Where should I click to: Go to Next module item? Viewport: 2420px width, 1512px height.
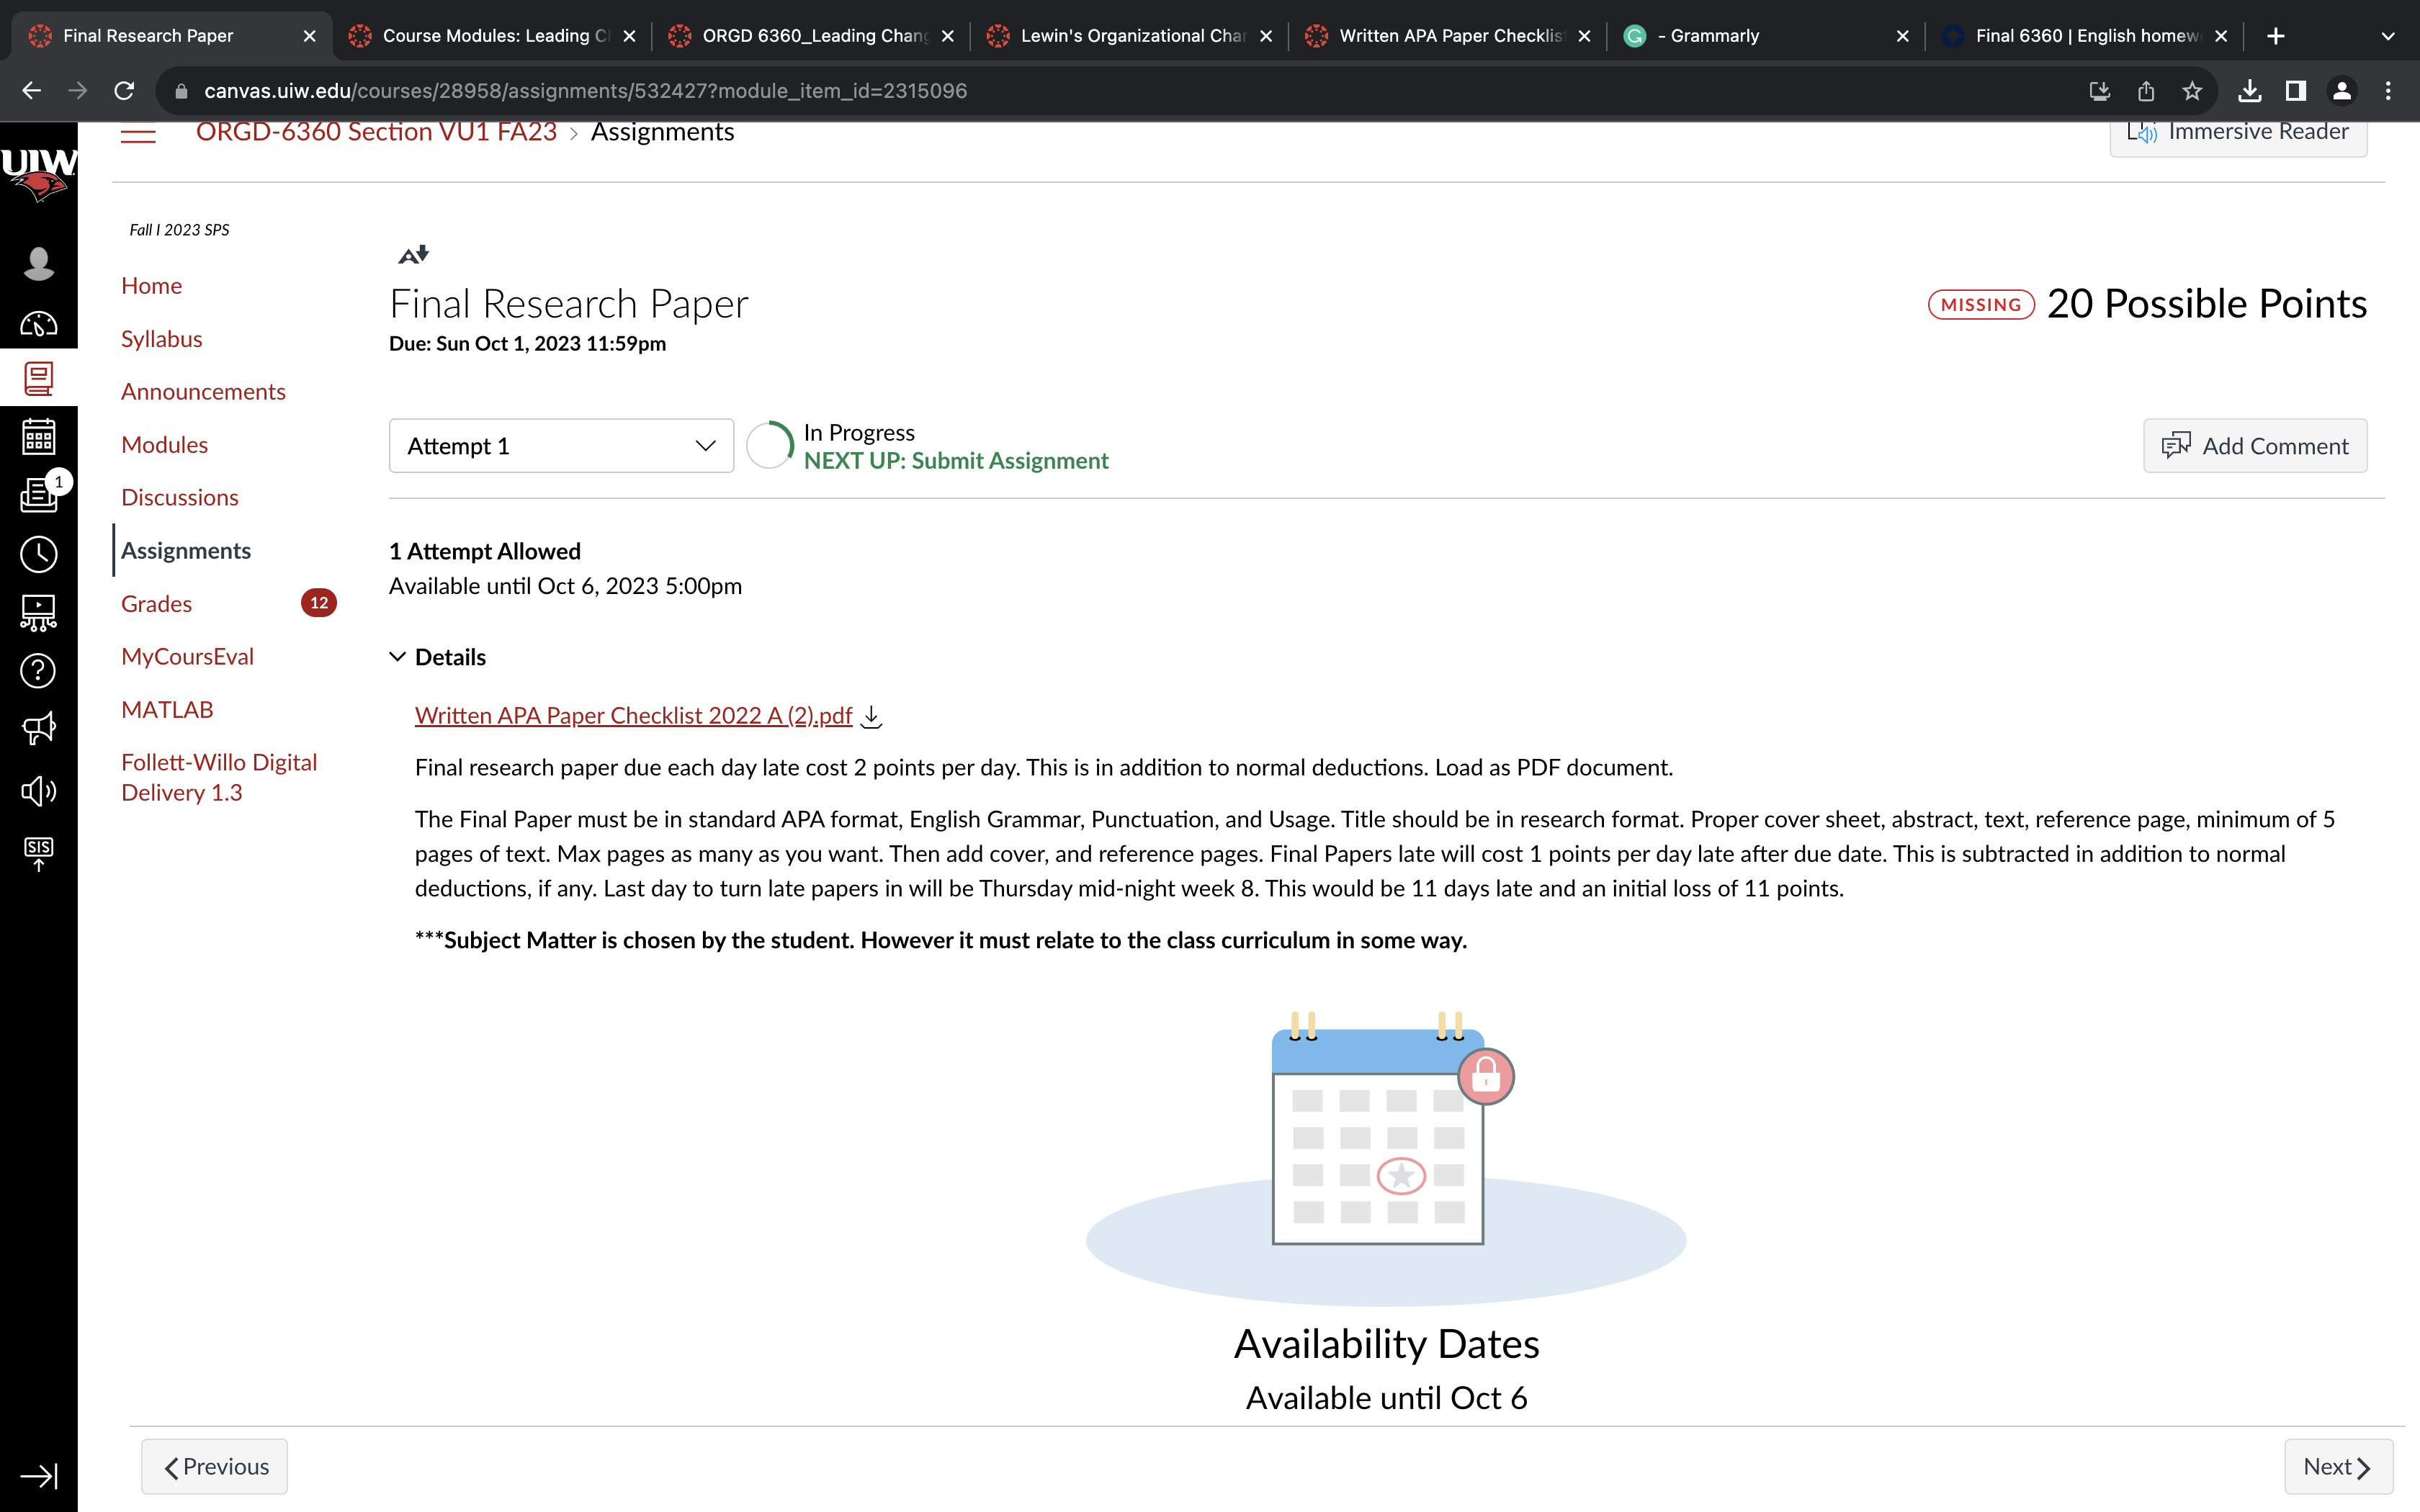point(2338,1467)
